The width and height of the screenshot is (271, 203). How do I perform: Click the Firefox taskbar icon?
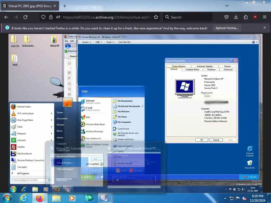point(40,198)
